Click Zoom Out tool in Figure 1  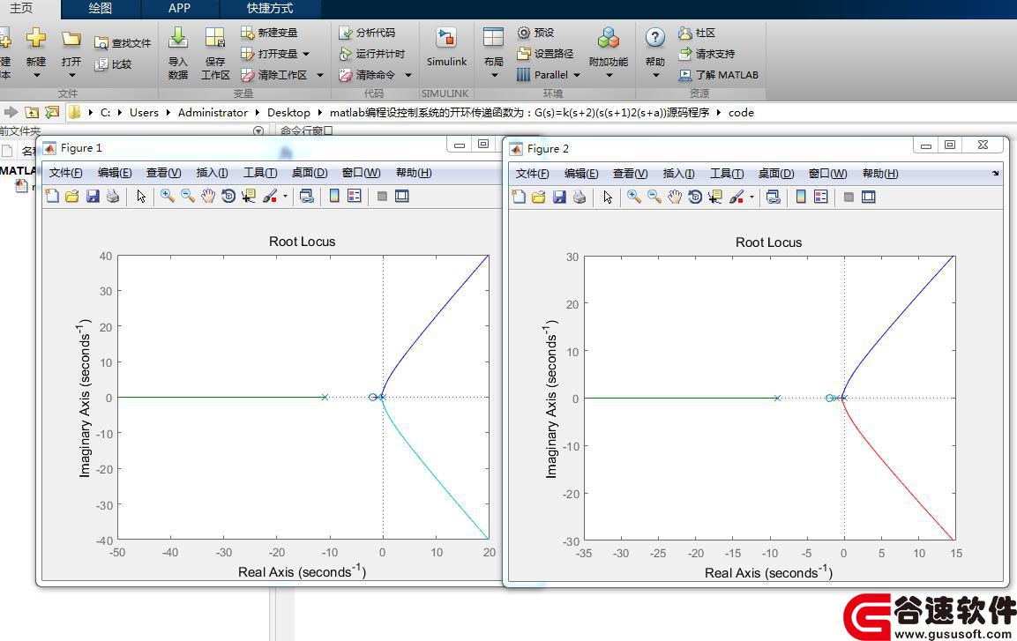pyautogui.click(x=188, y=196)
